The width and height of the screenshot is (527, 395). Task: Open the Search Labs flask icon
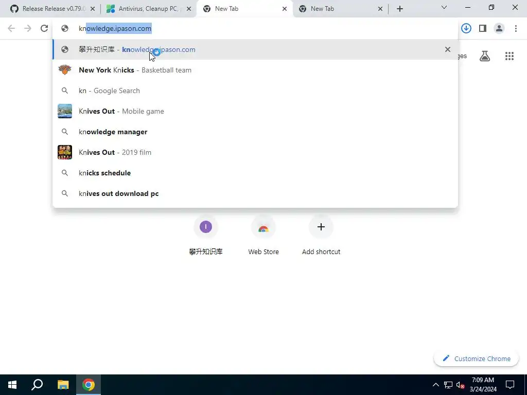(485, 56)
